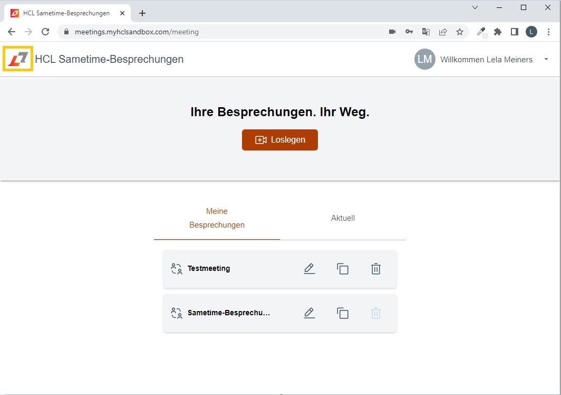Switch to the Aktuell tab

[x=343, y=218]
